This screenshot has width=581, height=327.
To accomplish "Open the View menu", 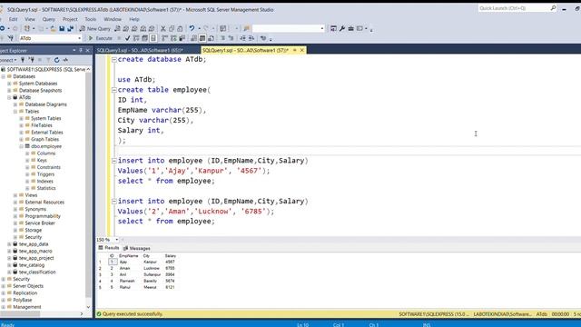I will click(x=30, y=19).
